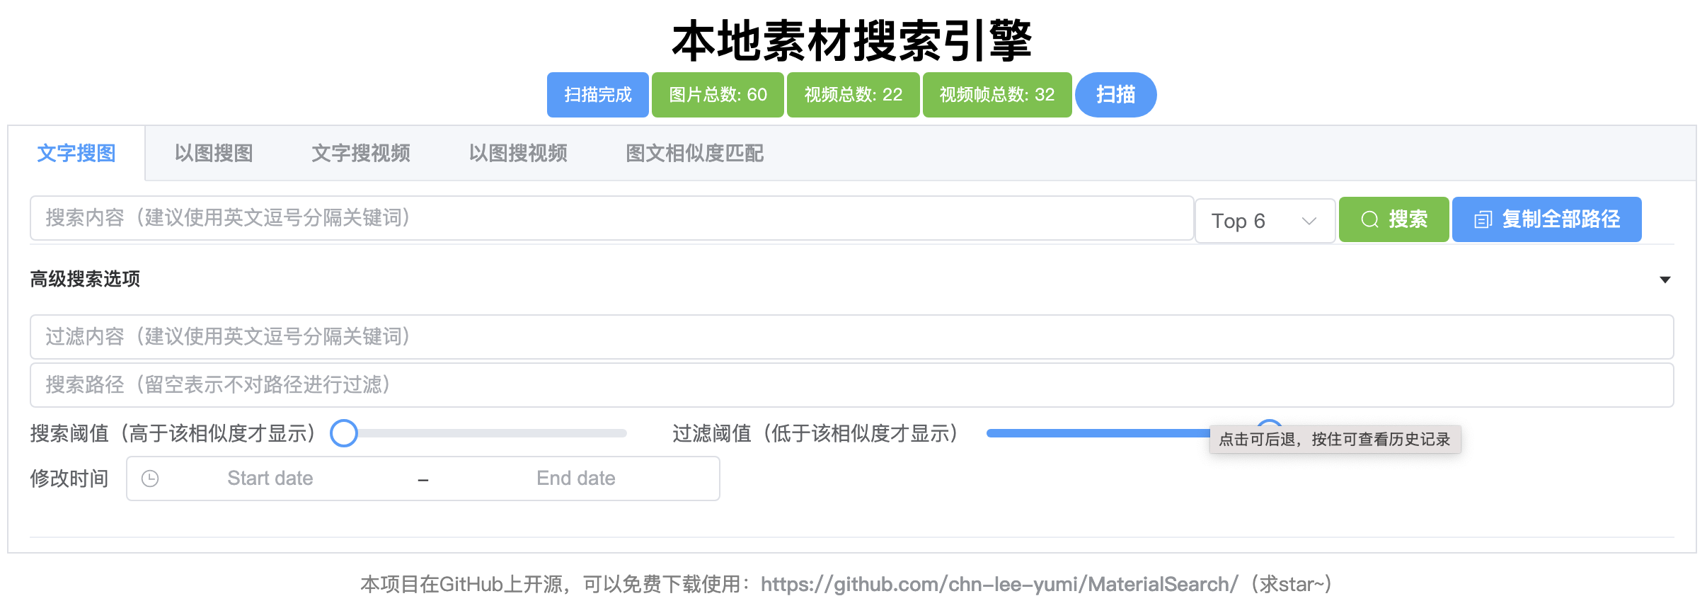Click the End date field
Screen dimensions: 1707x613
click(576, 479)
